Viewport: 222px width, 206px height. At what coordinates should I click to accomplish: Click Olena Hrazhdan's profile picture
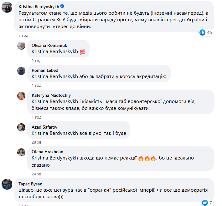pyautogui.click(x=21, y=152)
